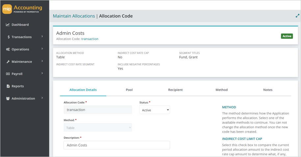Expand the Payroll submenu chevron

coord(42,73)
